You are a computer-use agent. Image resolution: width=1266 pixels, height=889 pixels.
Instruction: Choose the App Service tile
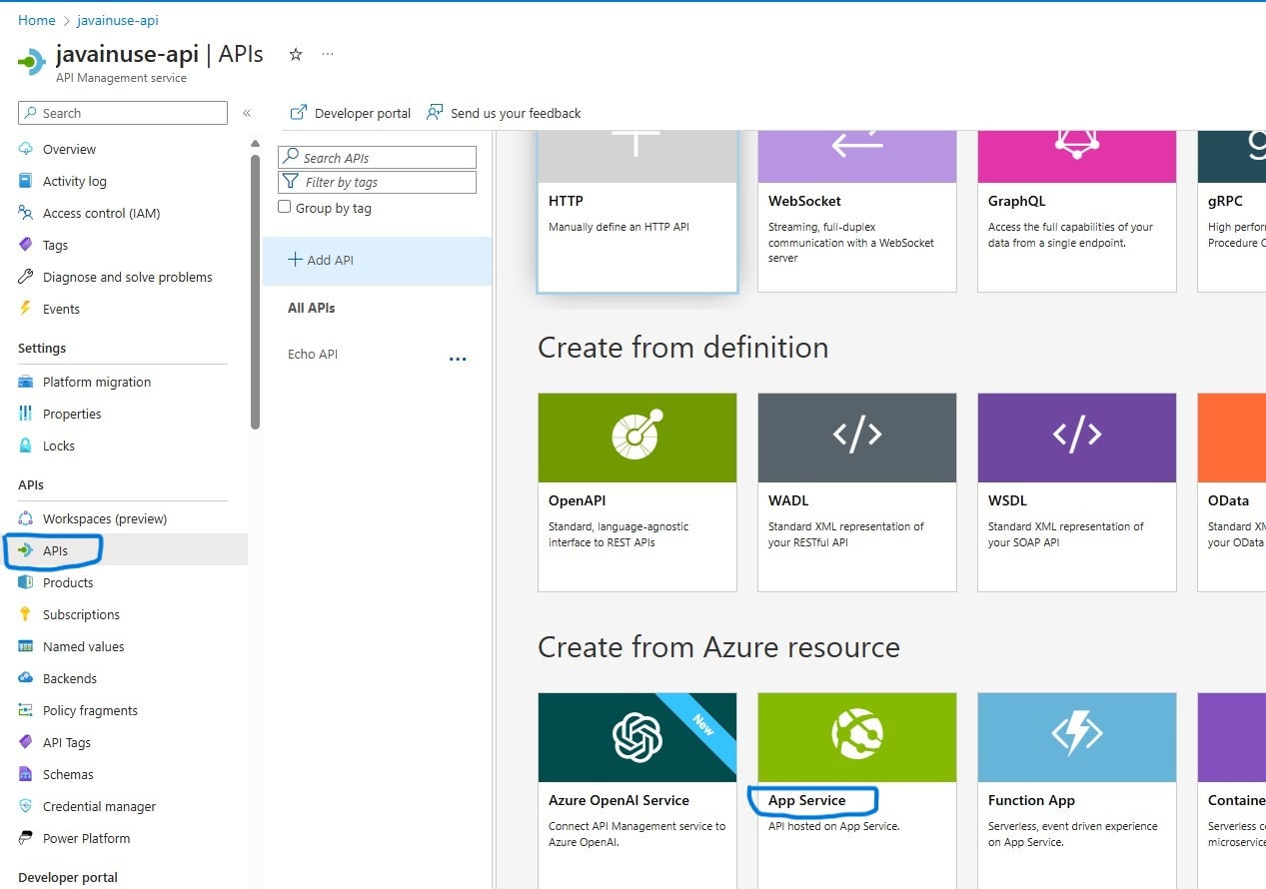pos(857,790)
